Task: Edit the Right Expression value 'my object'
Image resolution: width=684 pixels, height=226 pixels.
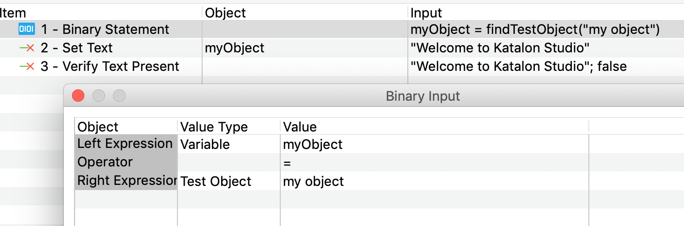Action: point(313,181)
